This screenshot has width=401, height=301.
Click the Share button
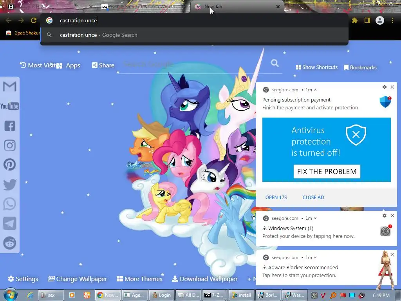tap(103, 65)
